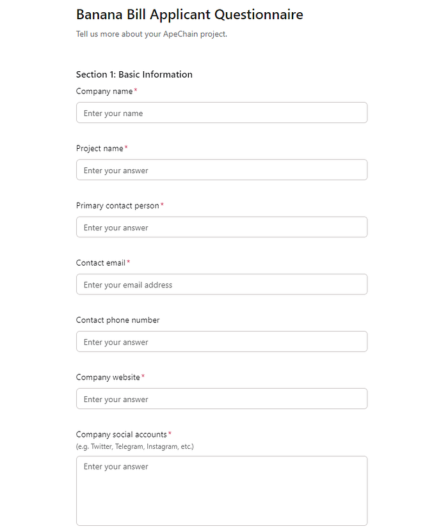Click the "Contact email" label
Viewport: 448px width, 531px height.
coord(100,263)
